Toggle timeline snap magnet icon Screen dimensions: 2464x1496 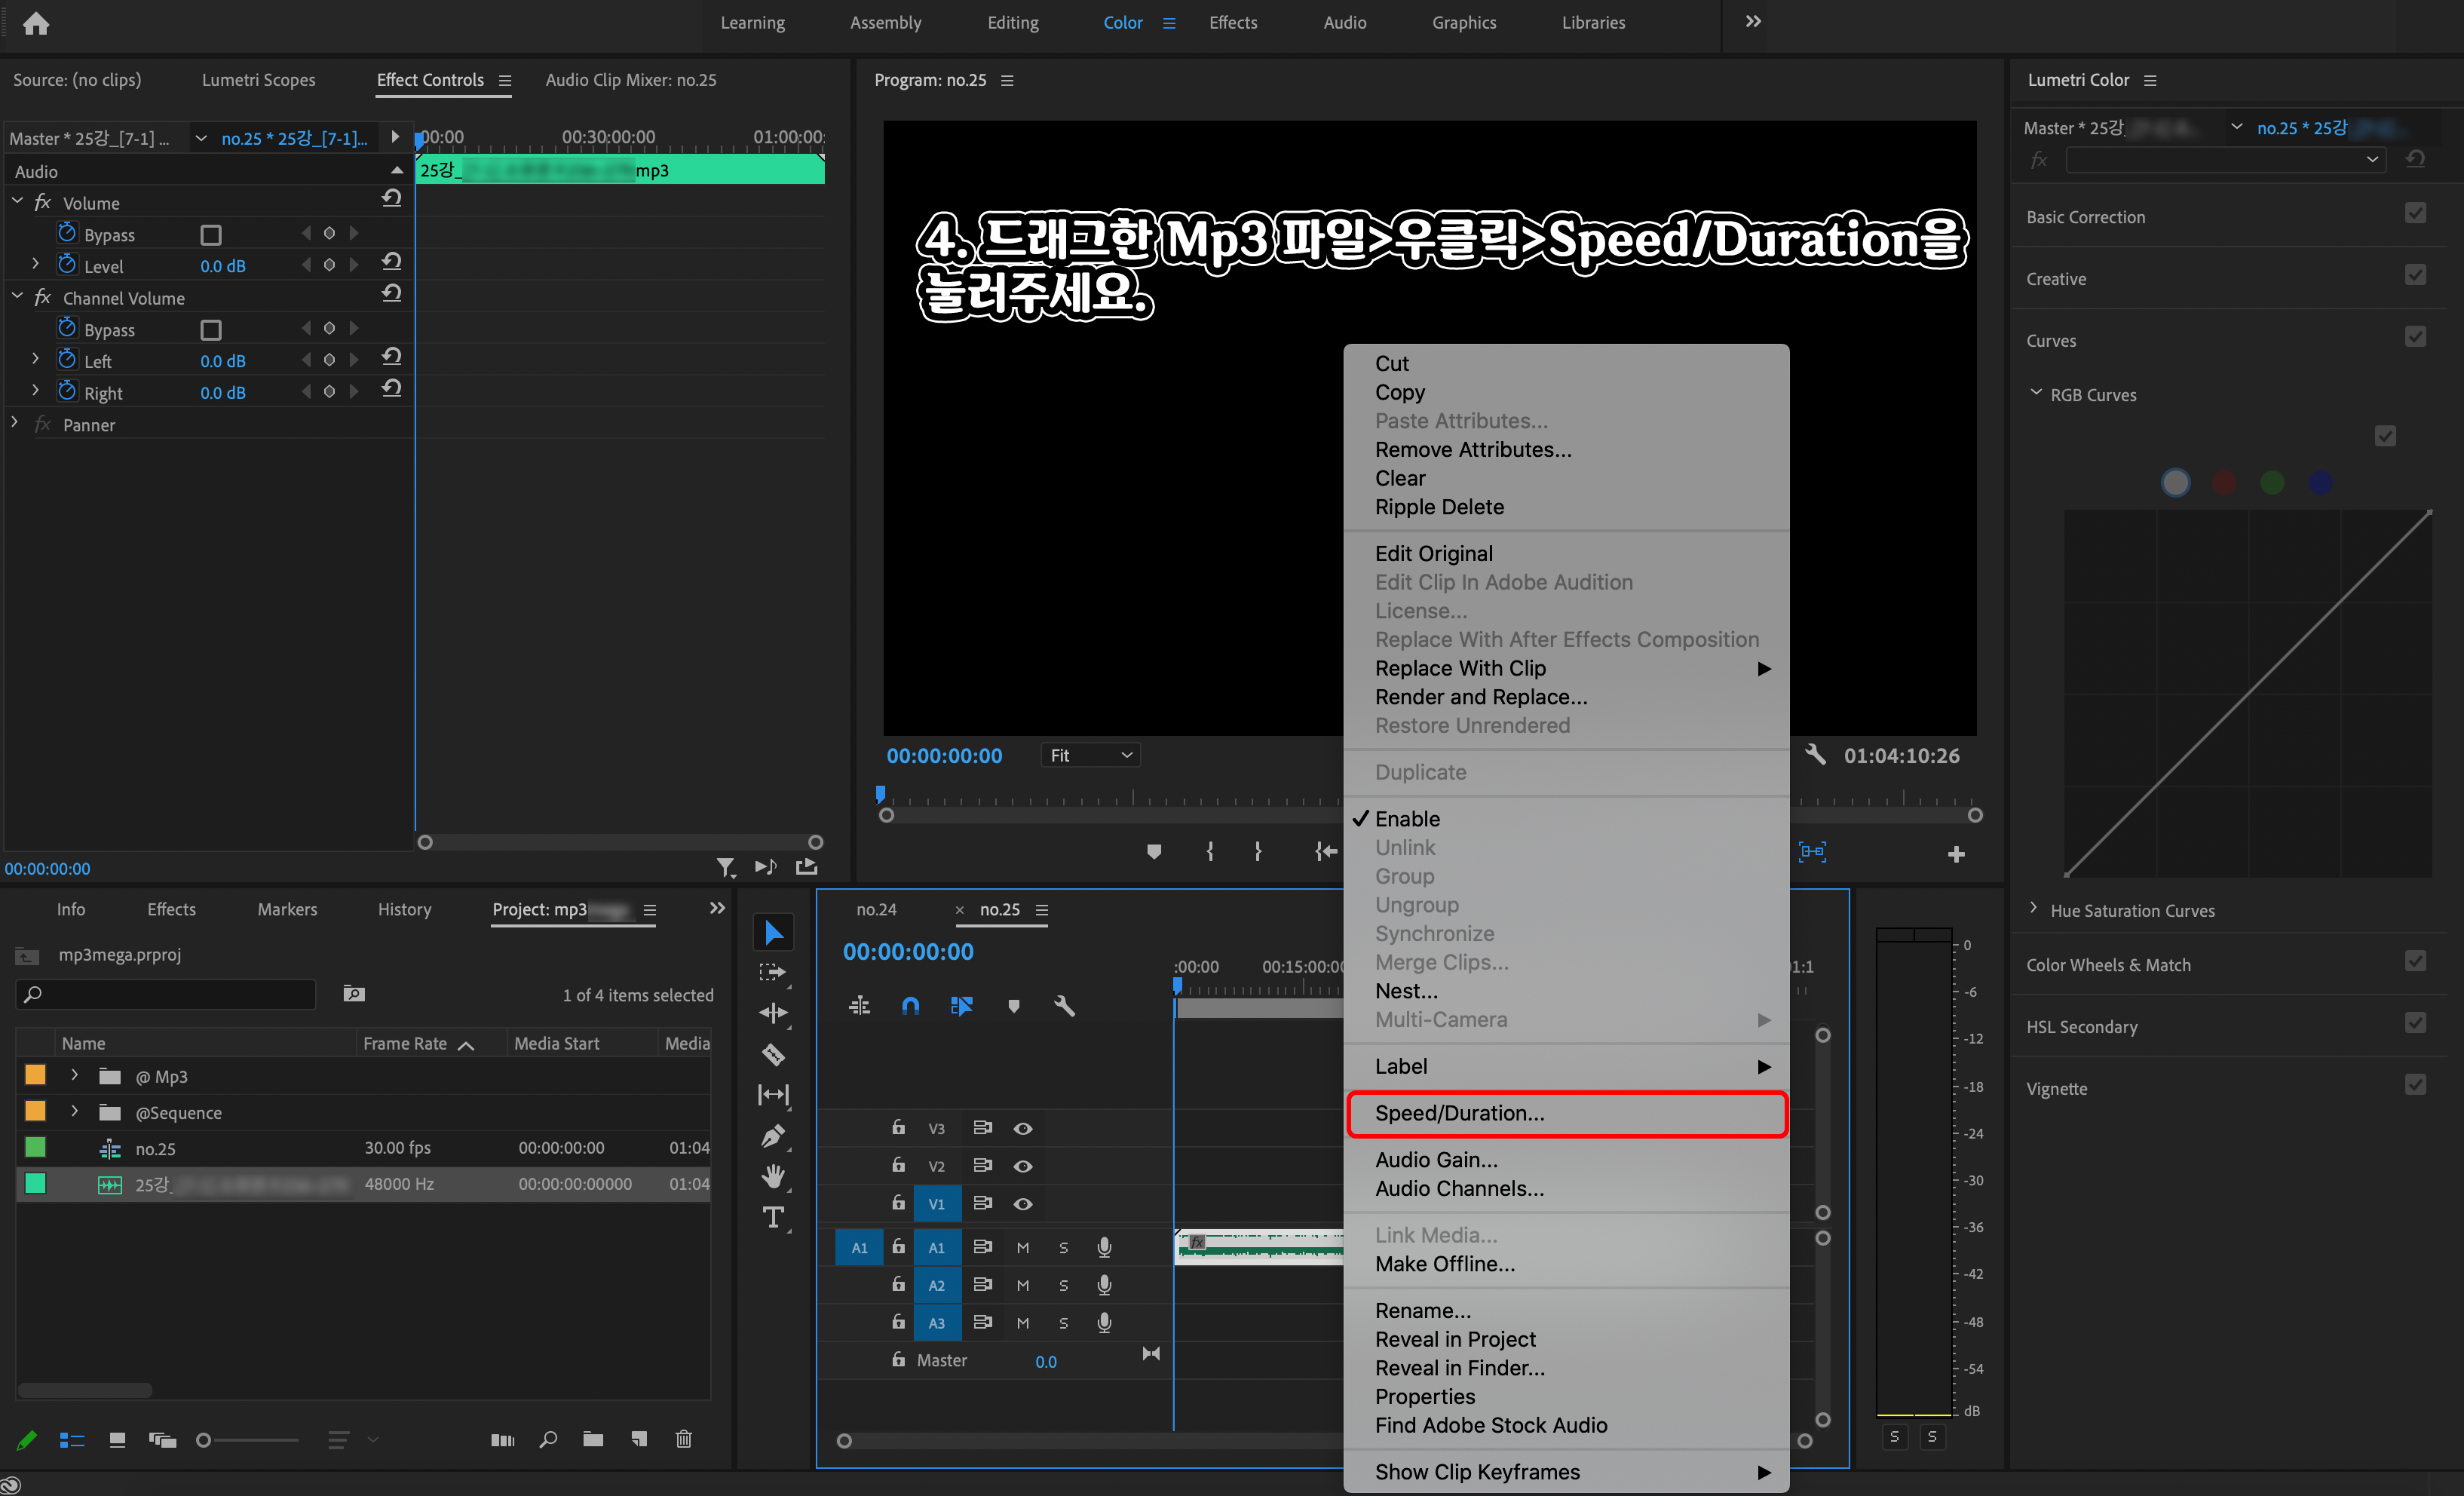pos(910,1006)
